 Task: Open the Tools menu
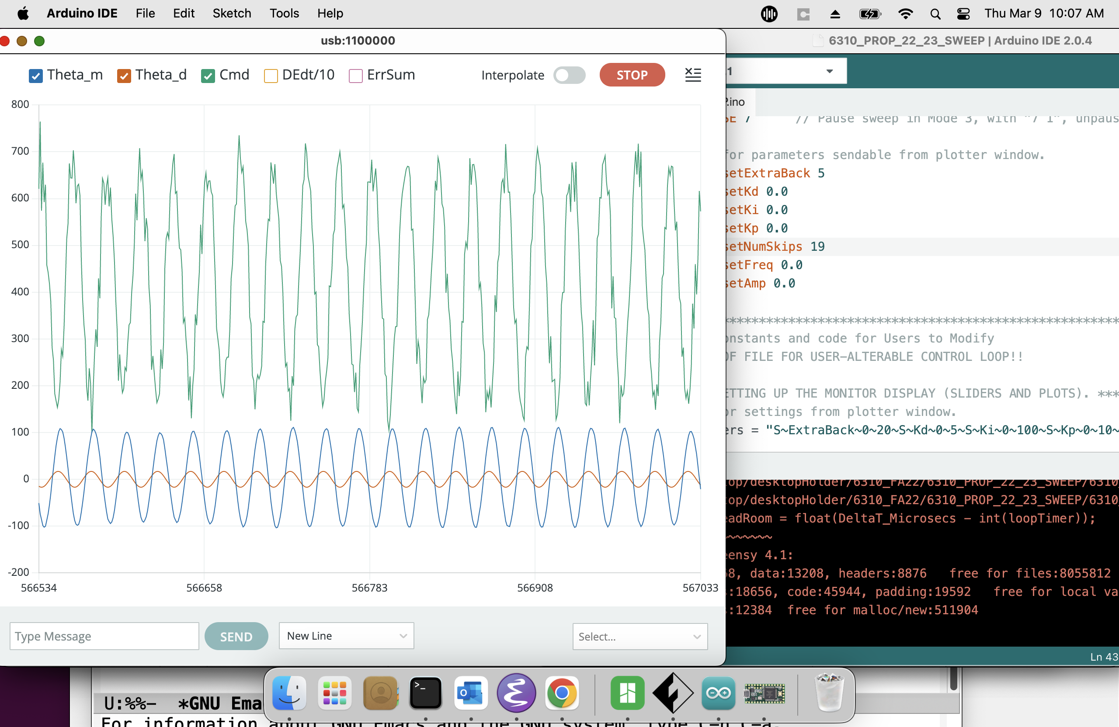pos(284,14)
